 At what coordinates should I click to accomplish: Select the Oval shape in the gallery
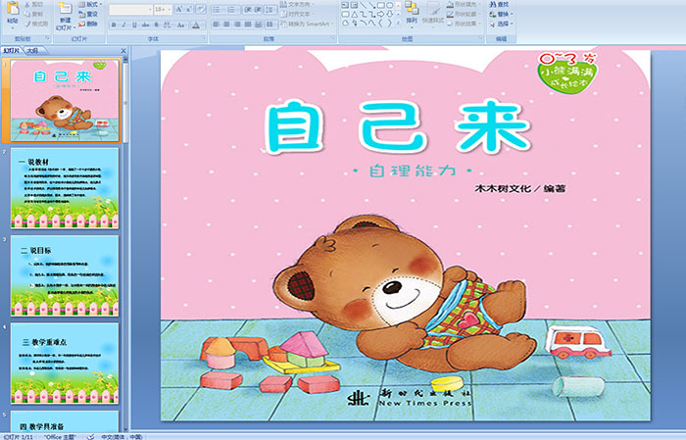coord(389,5)
